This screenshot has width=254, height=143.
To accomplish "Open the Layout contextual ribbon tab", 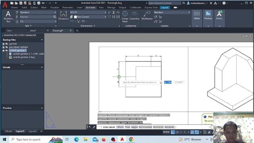I will pyautogui.click(x=165, y=8).
